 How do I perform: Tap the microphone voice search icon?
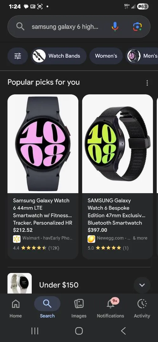tap(115, 27)
